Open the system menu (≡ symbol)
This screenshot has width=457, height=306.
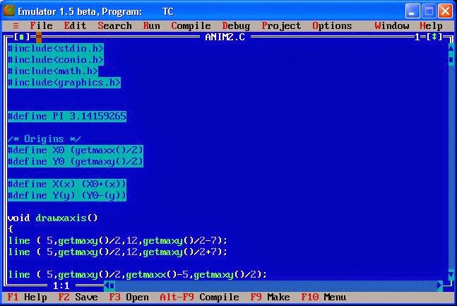click(x=16, y=25)
